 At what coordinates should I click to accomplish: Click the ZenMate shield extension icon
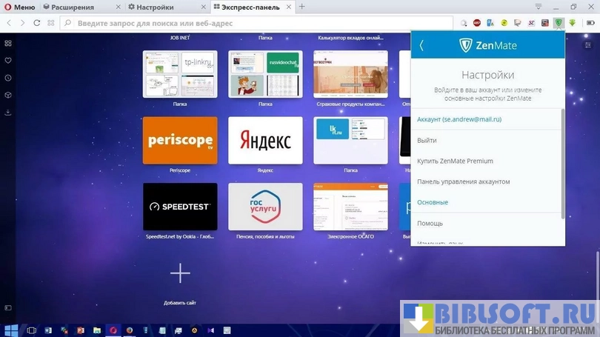(x=558, y=23)
